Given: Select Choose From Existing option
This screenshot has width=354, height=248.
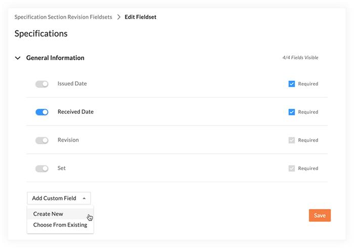Looking at the screenshot, I should tap(60, 225).
